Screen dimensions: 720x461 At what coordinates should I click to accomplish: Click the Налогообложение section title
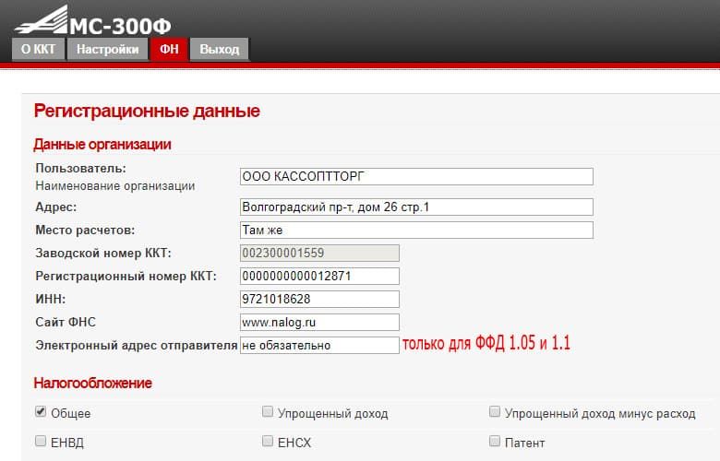coord(92,383)
